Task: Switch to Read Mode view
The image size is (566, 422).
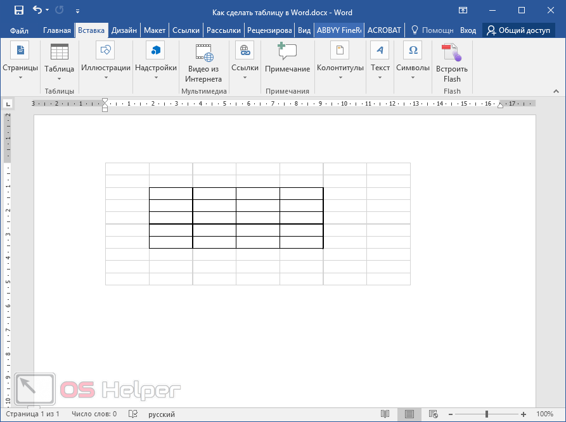Action: 385,414
